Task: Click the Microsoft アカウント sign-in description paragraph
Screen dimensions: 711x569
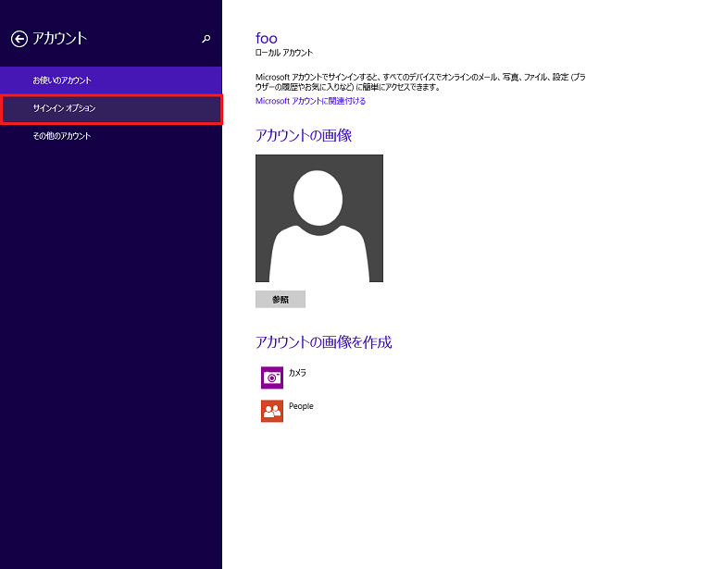Action: 419,81
